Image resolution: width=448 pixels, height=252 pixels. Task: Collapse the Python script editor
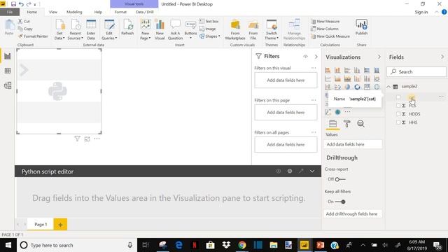click(x=312, y=171)
